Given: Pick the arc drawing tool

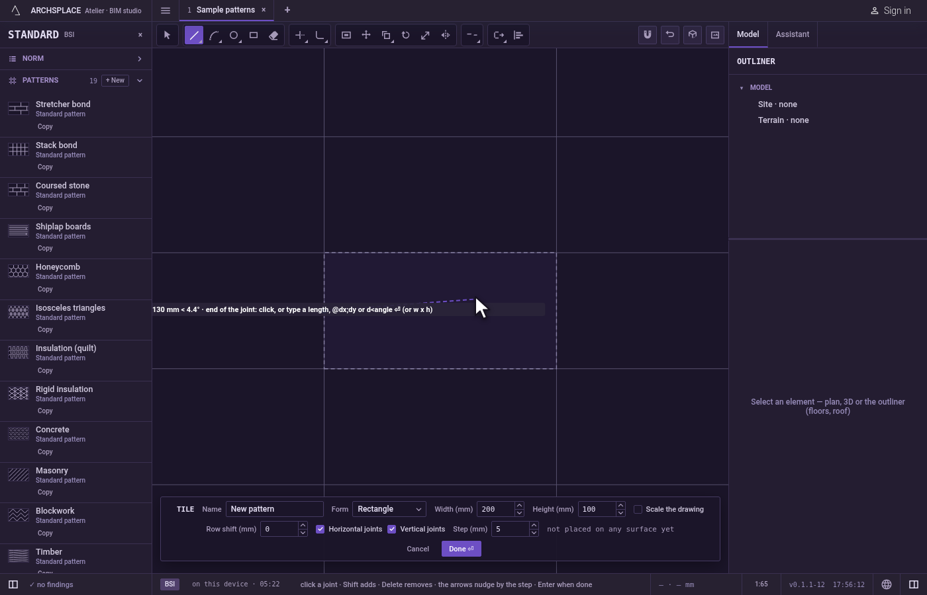Looking at the screenshot, I should tap(214, 35).
